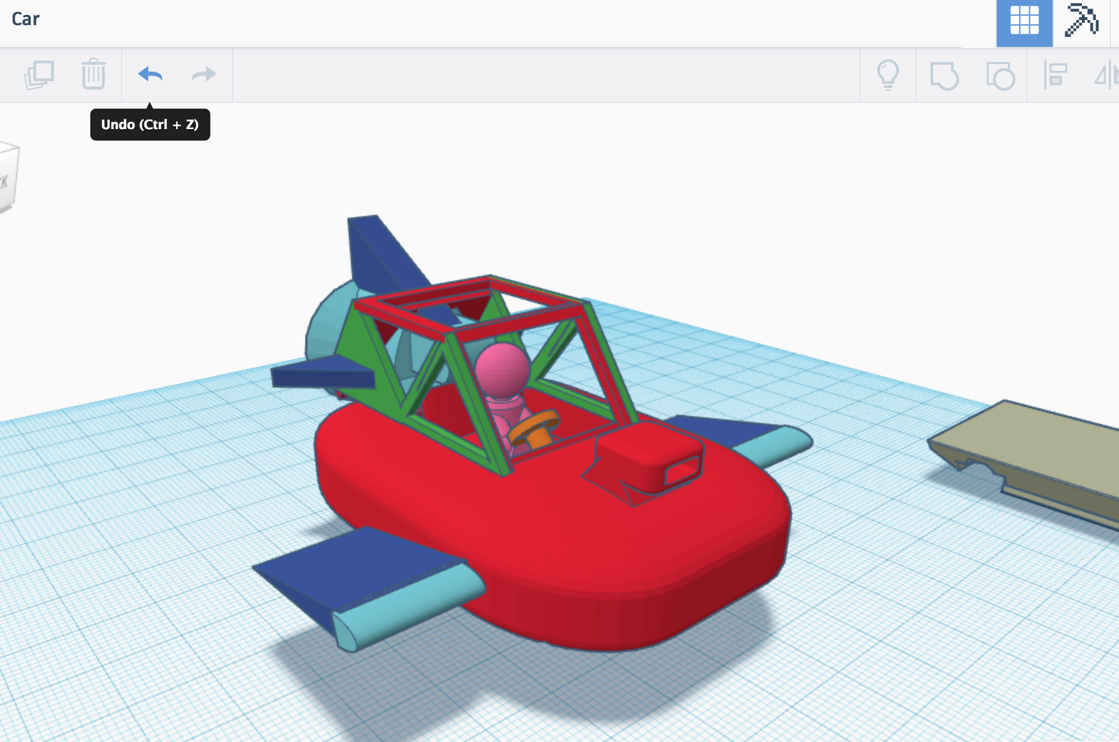The image size is (1119, 742).
Task: Open the Align tool
Action: (1055, 75)
